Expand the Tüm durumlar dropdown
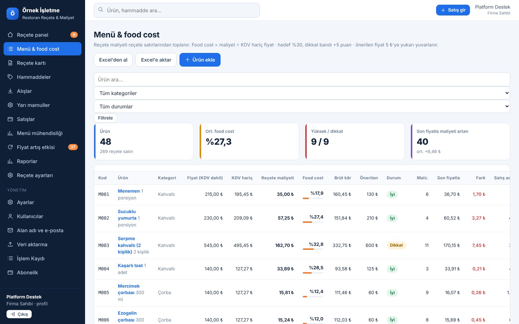The width and height of the screenshot is (519, 324). coord(302,107)
